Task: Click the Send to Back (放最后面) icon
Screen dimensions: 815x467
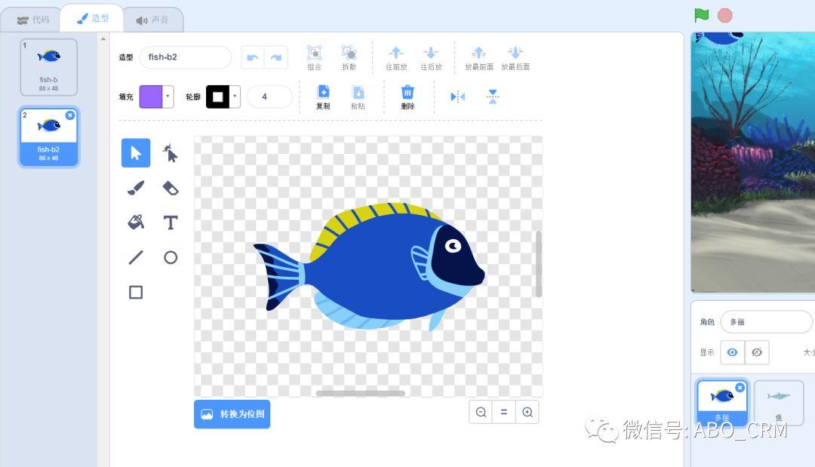Action: 515,53
